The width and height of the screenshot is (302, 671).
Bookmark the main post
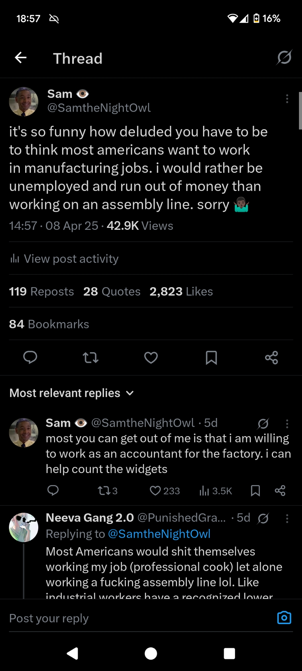point(211,358)
